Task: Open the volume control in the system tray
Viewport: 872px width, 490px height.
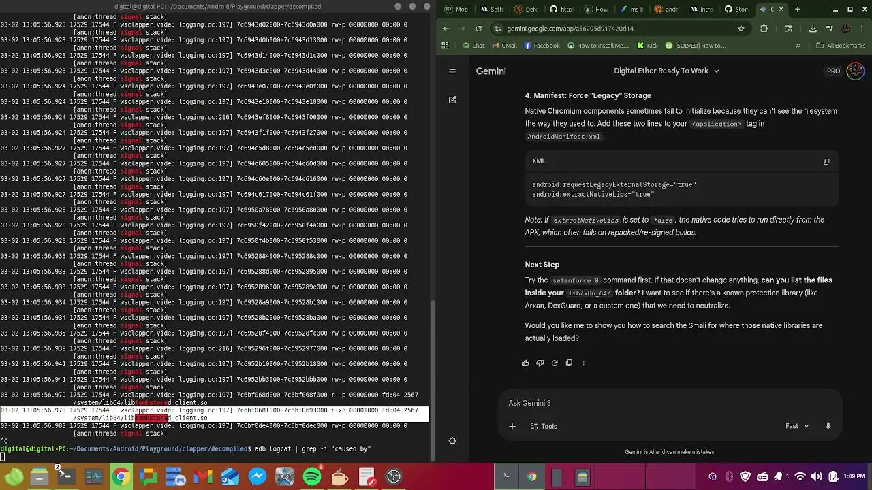Action: click(x=816, y=477)
